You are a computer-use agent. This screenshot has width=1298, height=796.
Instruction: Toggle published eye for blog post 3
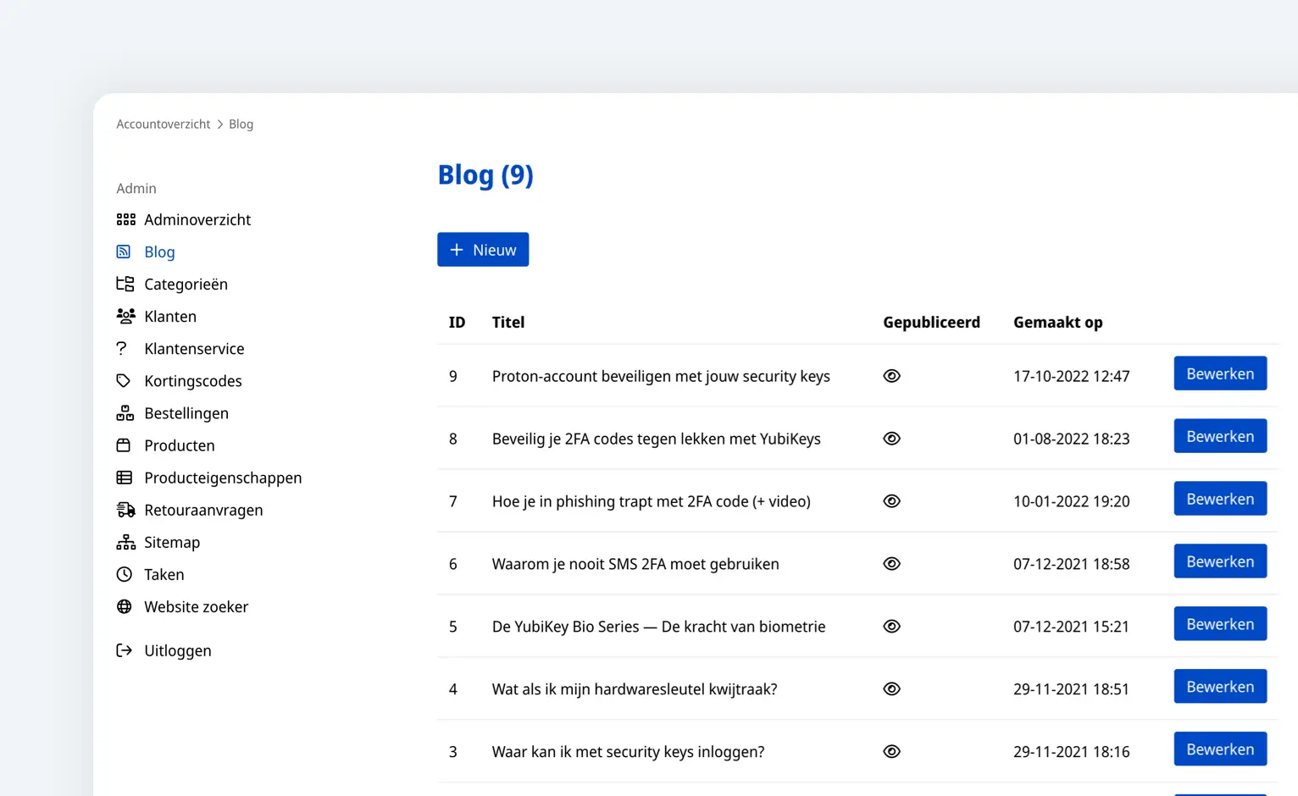tap(891, 752)
